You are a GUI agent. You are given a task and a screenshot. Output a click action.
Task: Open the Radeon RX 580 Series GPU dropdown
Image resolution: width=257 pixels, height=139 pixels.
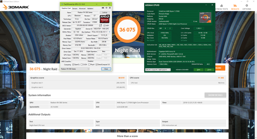(x=75, y=69)
